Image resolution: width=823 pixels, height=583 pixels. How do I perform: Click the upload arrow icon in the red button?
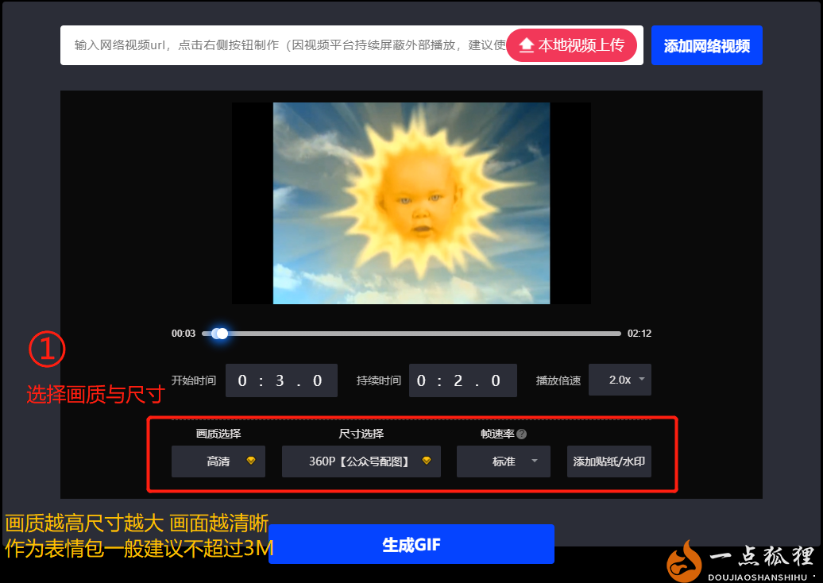pyautogui.click(x=526, y=45)
